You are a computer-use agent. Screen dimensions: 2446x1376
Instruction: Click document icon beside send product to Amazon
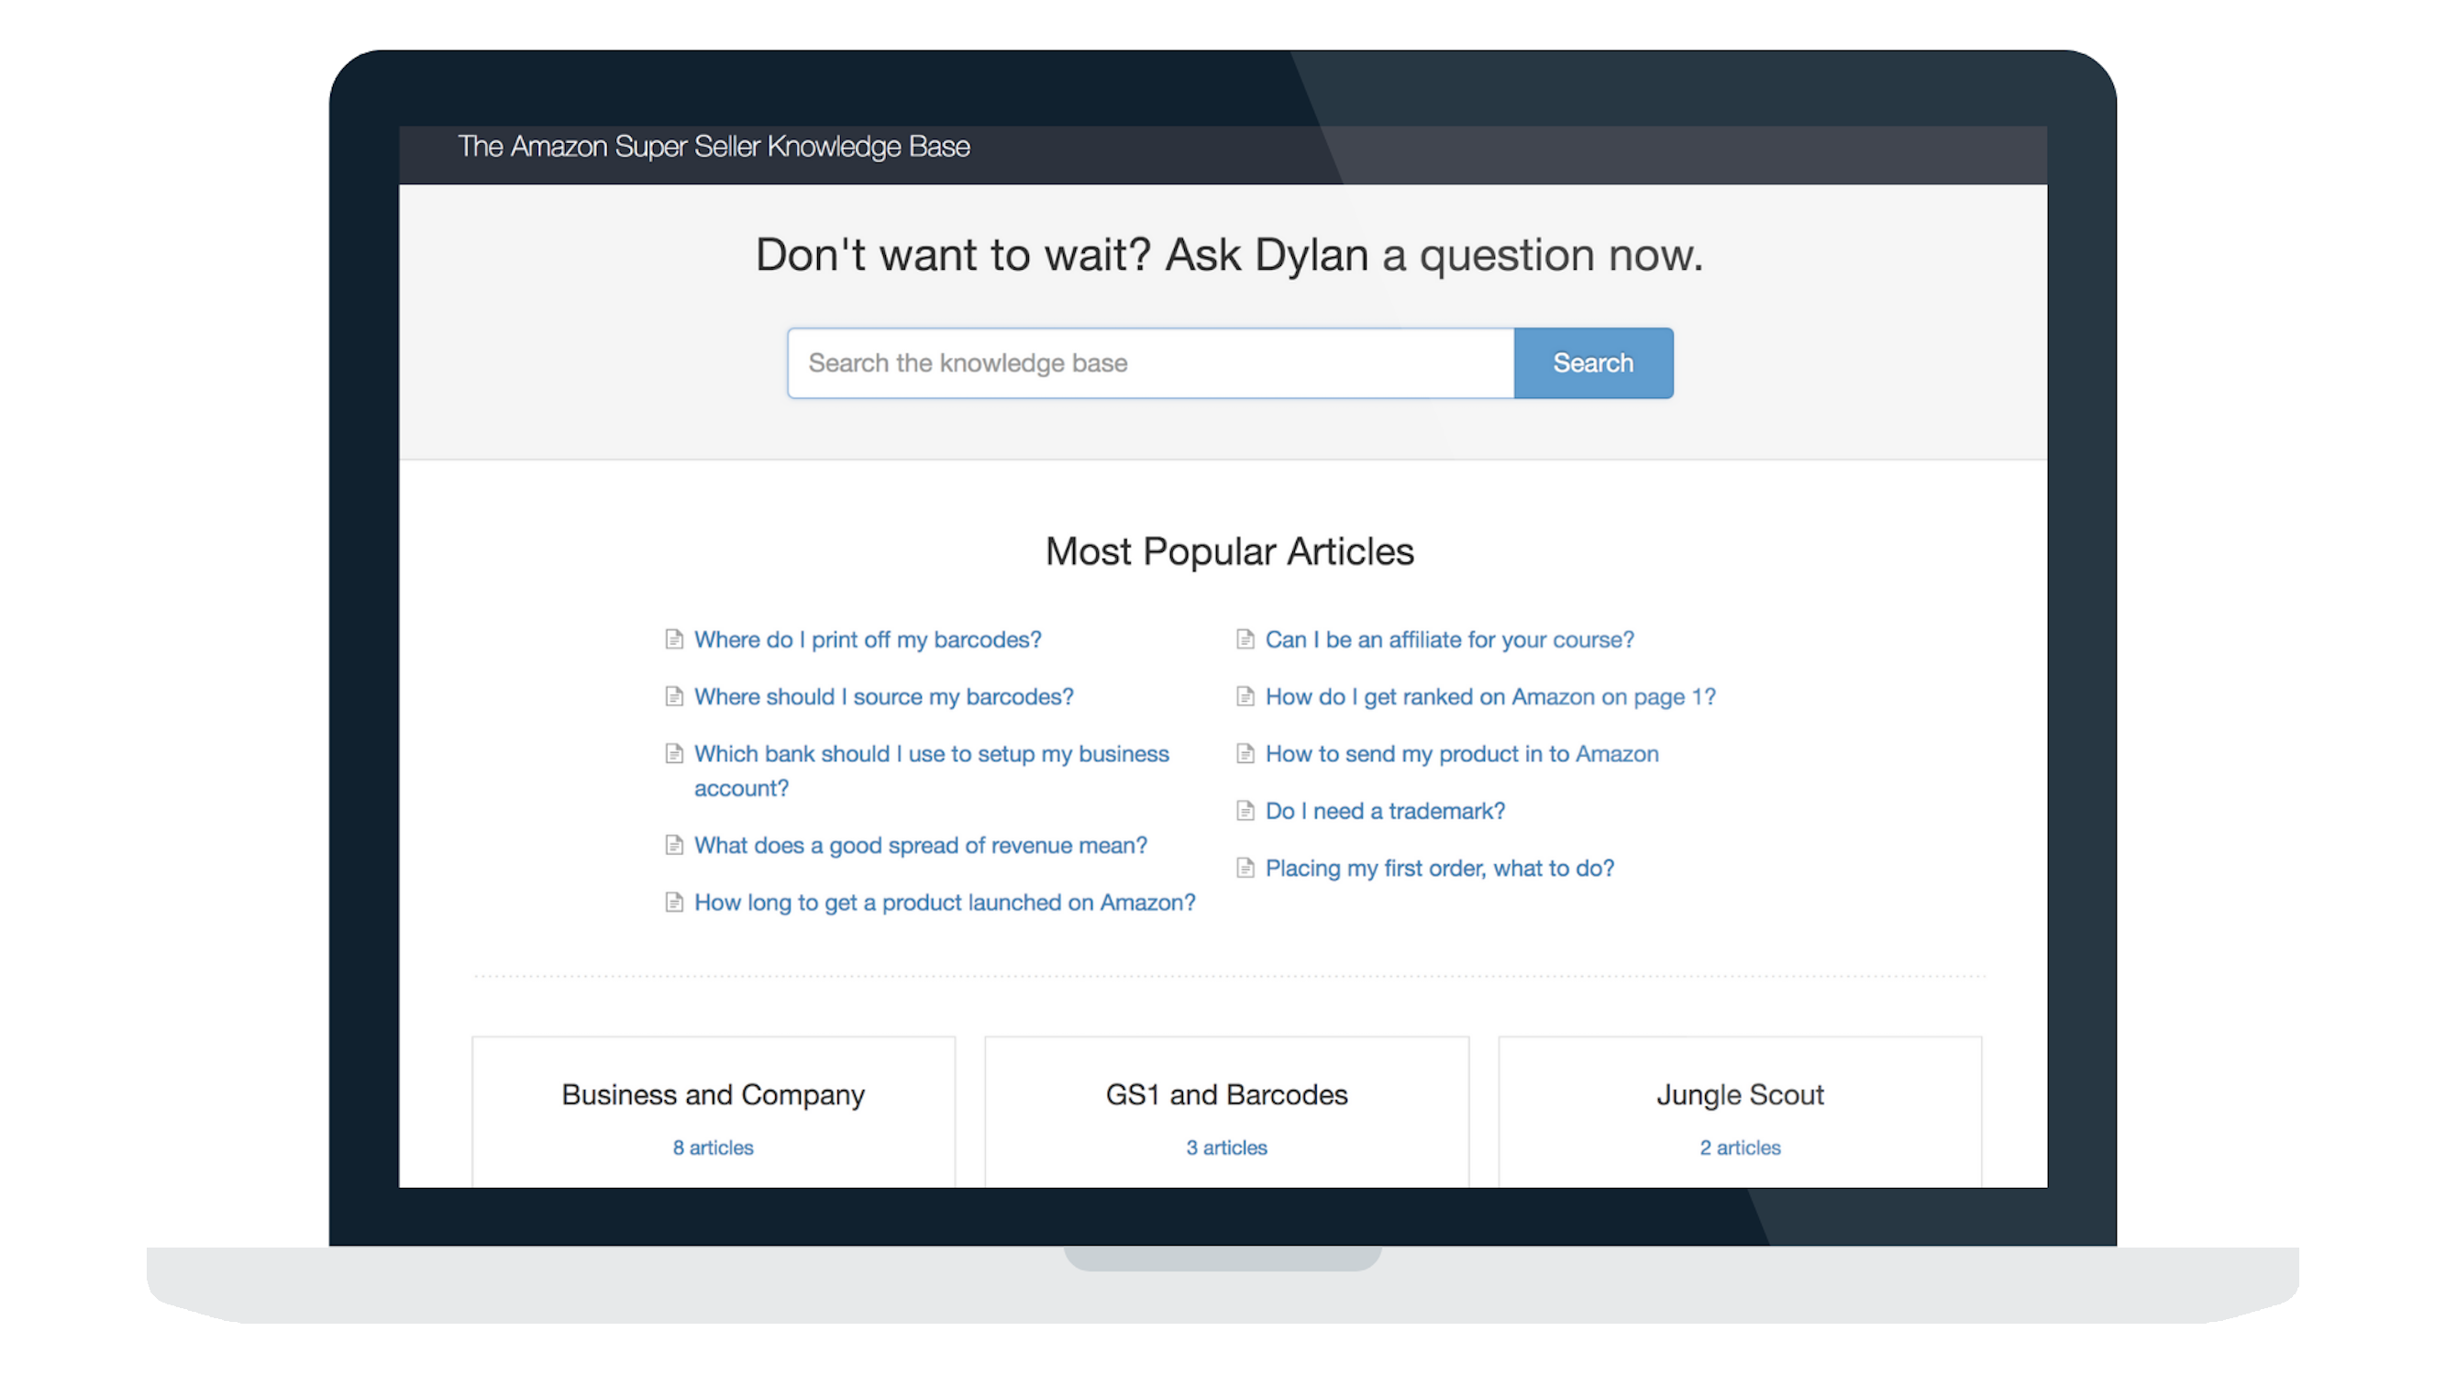(1245, 753)
